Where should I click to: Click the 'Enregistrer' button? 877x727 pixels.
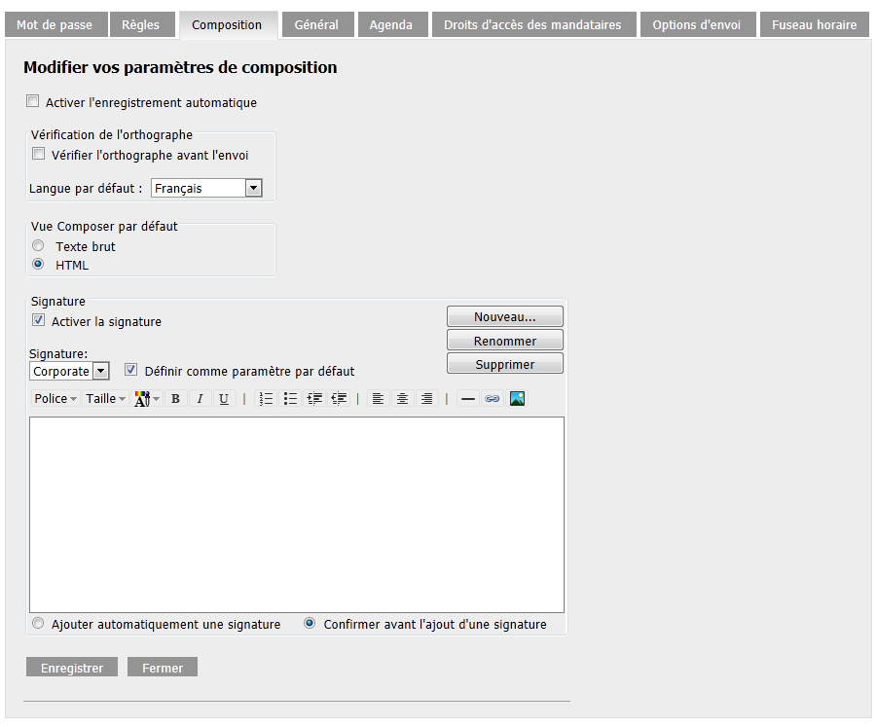[x=71, y=667]
